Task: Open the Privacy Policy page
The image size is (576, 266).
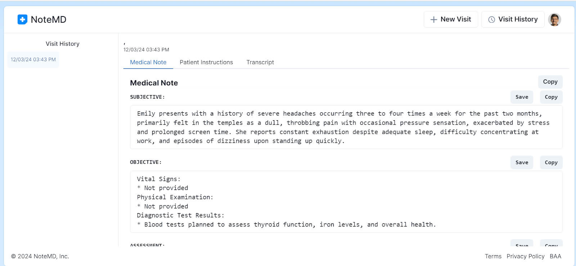Action: click(x=525, y=256)
